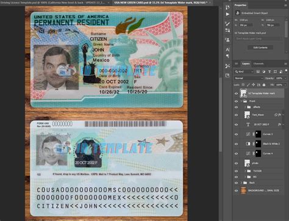Lock all padlock icon
This screenshot has height=221, width=289.
[x=264, y=85]
